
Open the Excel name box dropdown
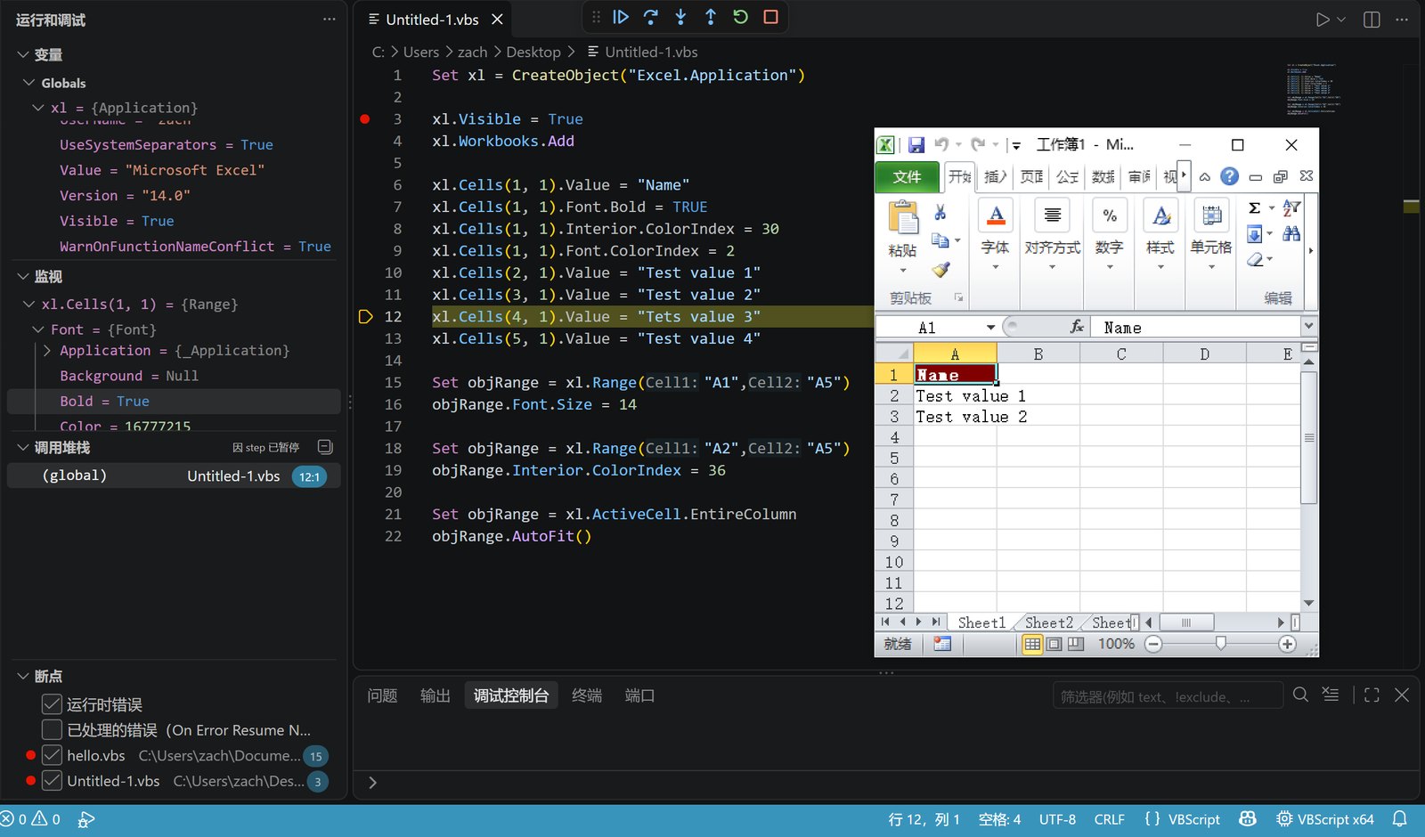click(990, 328)
